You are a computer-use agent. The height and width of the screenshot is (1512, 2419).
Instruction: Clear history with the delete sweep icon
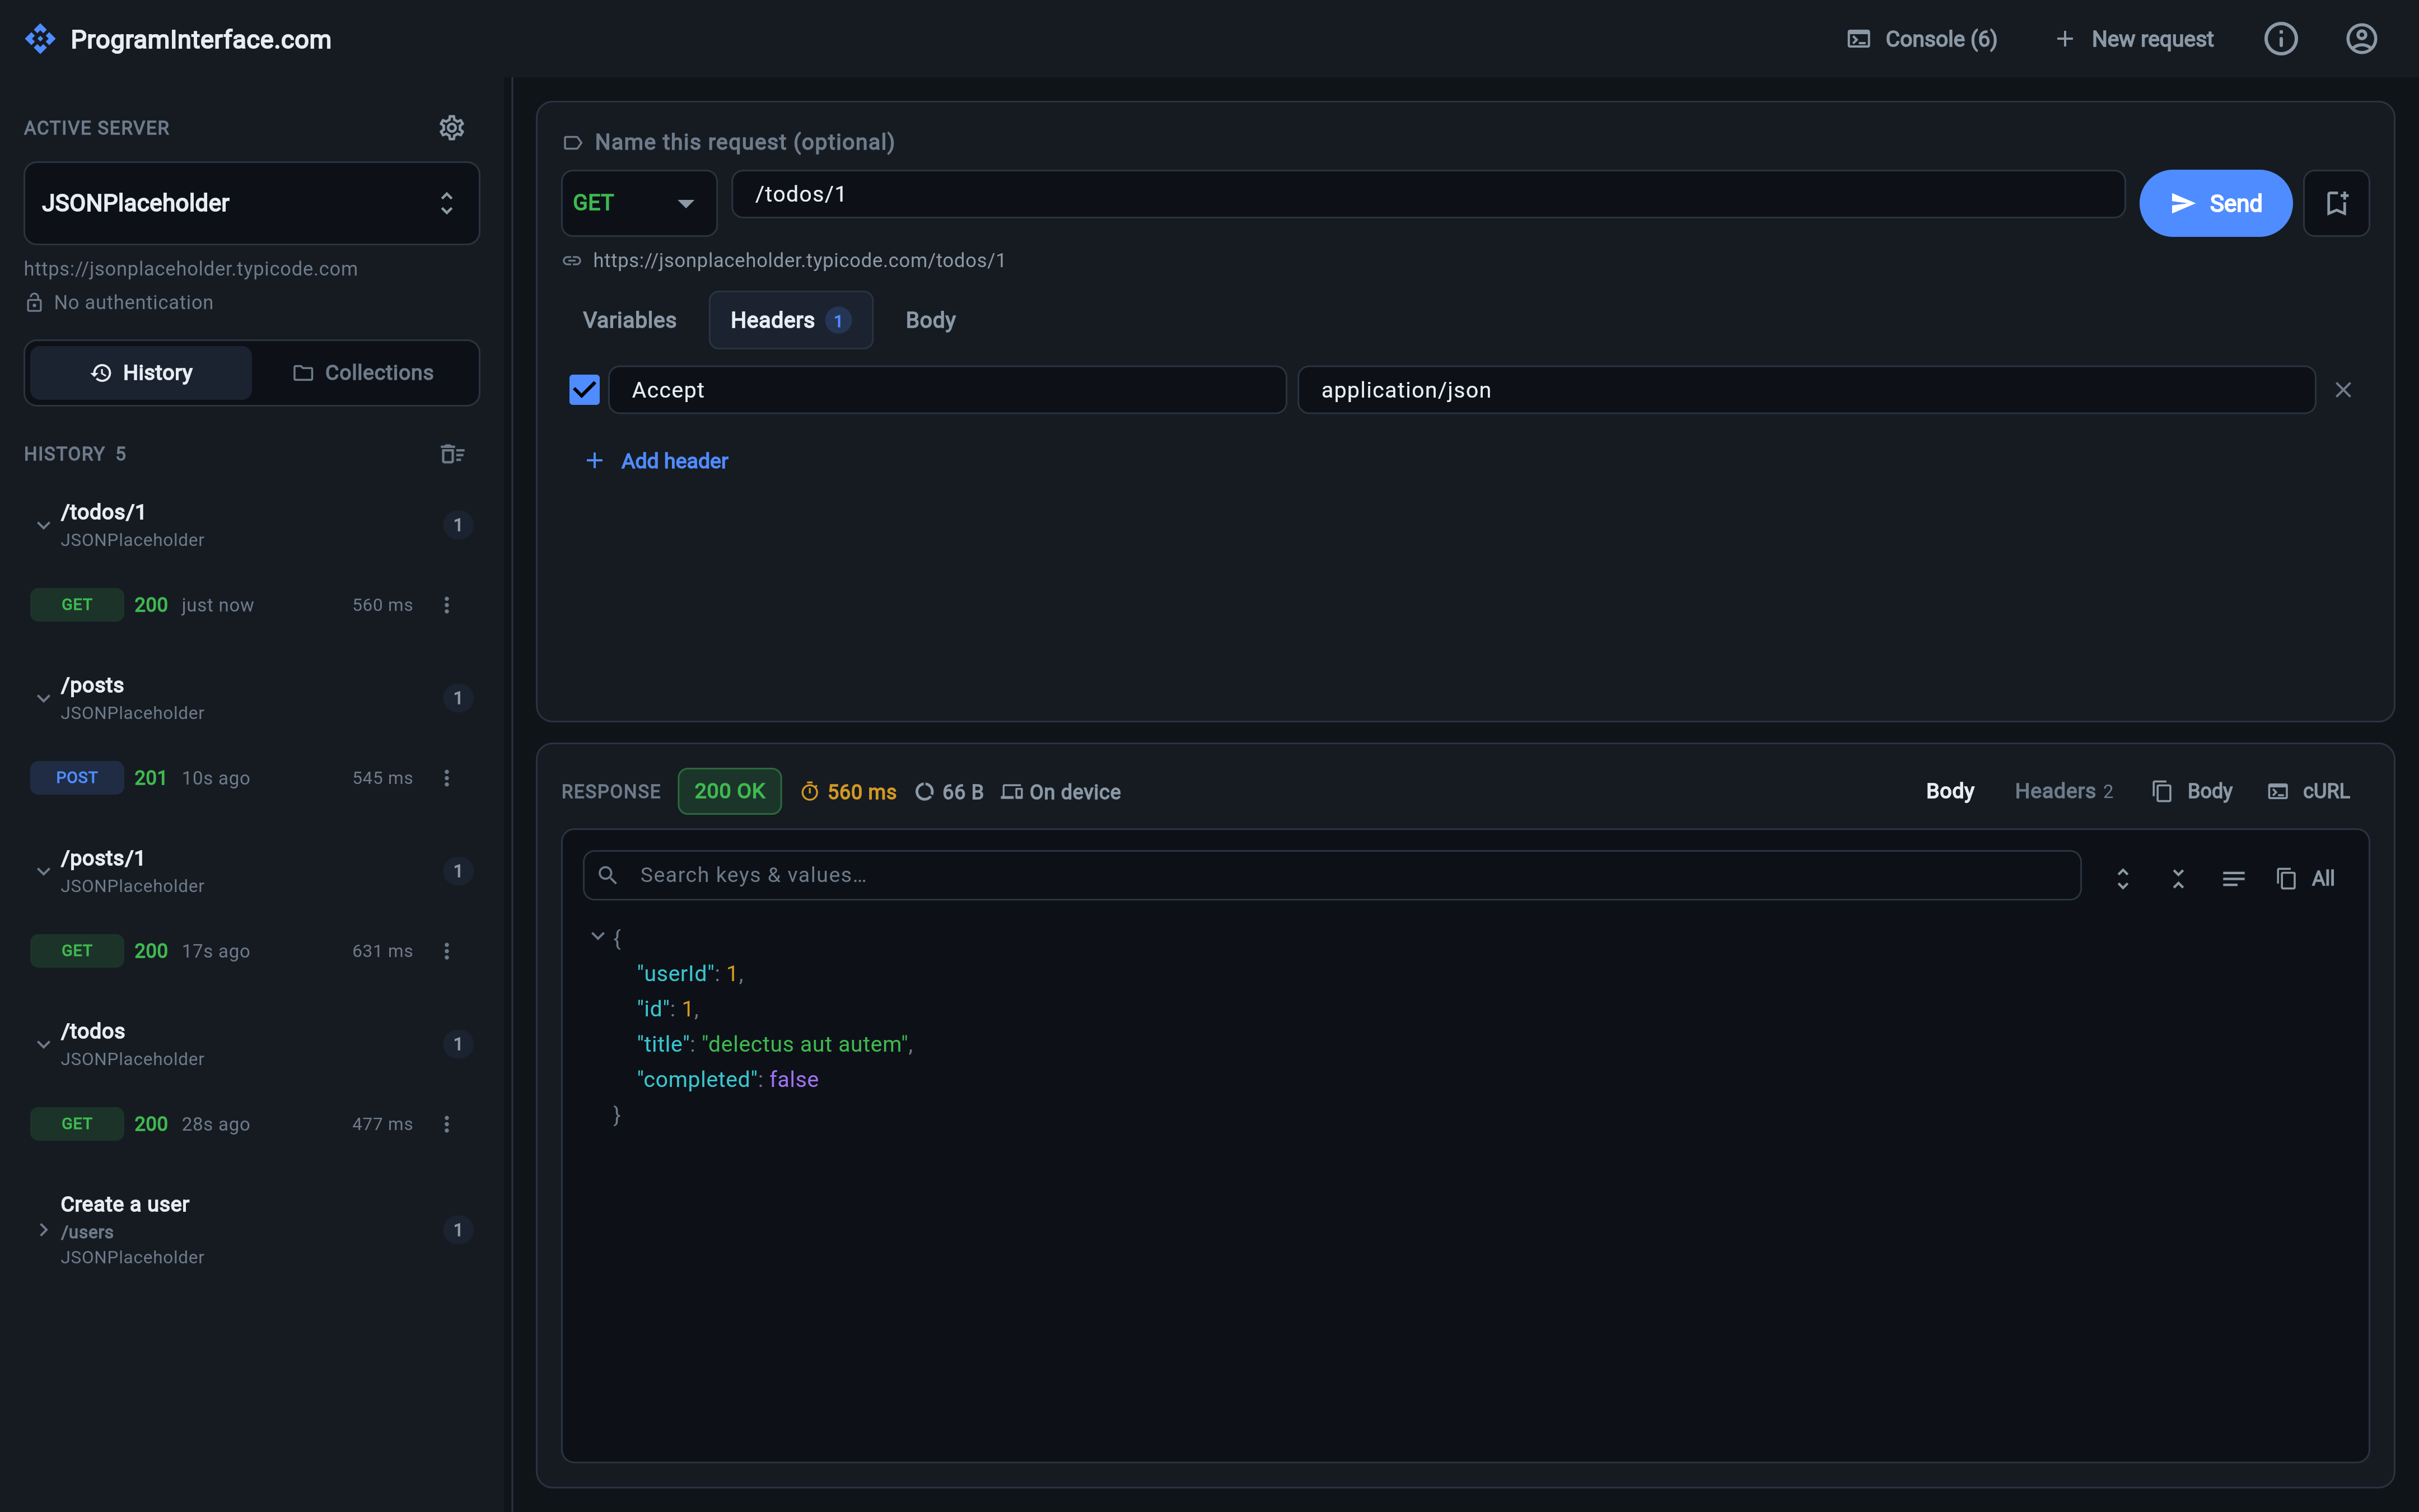[452, 454]
